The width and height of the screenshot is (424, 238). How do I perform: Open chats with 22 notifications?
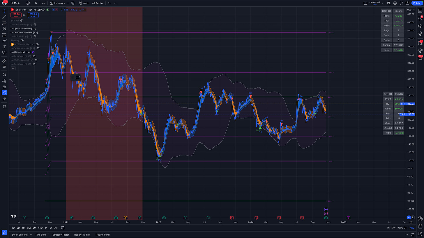point(420,43)
